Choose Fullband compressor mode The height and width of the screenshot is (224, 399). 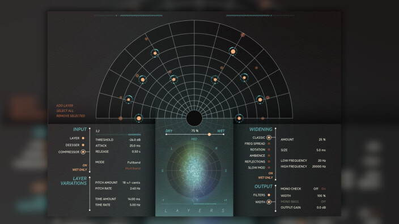click(x=134, y=162)
